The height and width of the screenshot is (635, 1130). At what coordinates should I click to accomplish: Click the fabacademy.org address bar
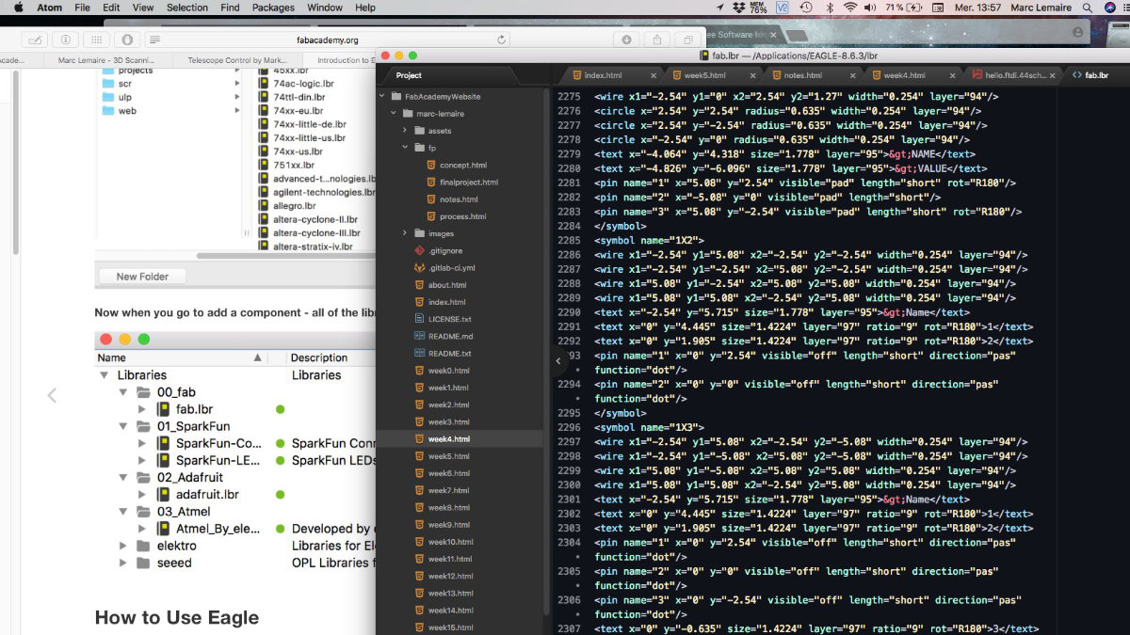pos(327,40)
